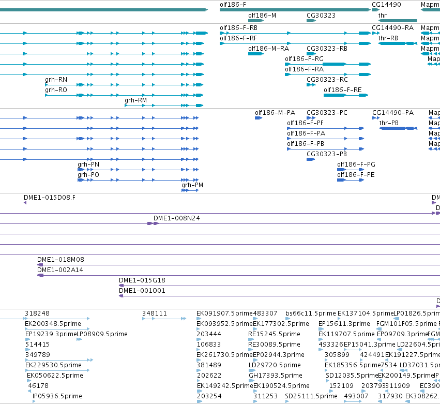Select the bs66c11.5prime EST label
Screen dimensions: 440x404
311,313
